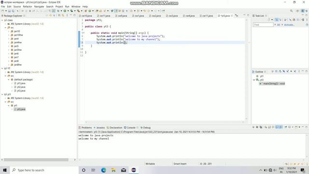Collapse the YT project node
This screenshot has height=174, width=309.
click(2, 68)
